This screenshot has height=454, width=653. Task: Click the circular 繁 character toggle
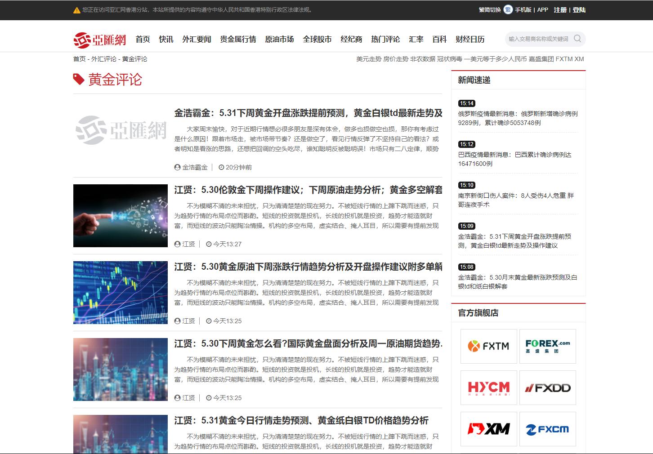pyautogui.click(x=507, y=10)
